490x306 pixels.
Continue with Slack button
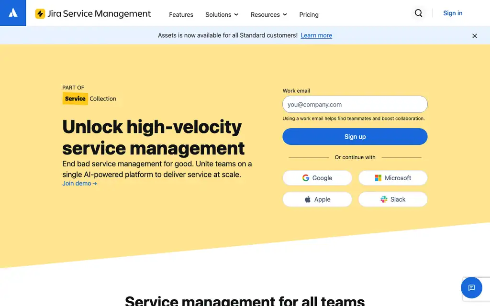[x=393, y=199]
